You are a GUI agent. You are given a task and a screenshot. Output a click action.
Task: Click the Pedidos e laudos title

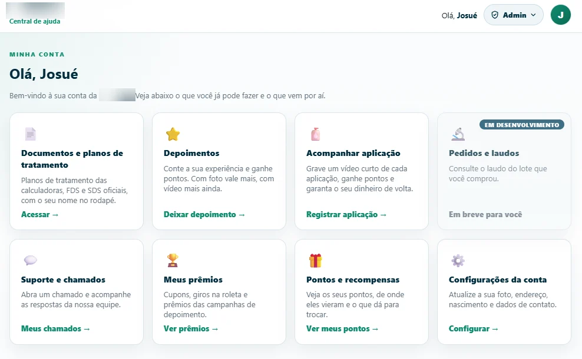(484, 153)
